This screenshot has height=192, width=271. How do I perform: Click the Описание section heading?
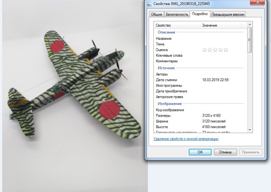(166, 32)
